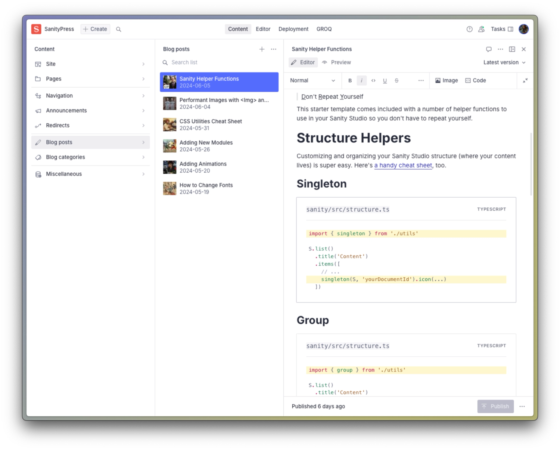Open the Deployment tool tab
The height and width of the screenshot is (450, 560).
point(293,29)
